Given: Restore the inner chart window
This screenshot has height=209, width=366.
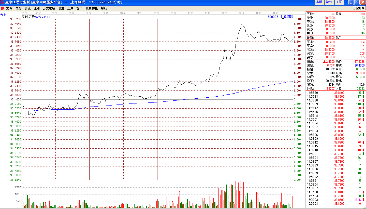Looking at the screenshot, I should pos(358,8).
